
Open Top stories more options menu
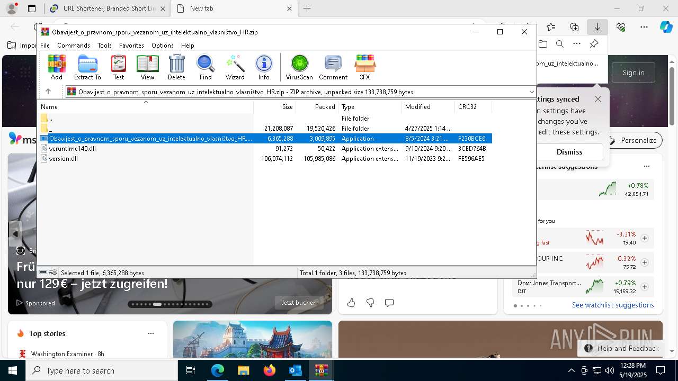click(x=151, y=333)
